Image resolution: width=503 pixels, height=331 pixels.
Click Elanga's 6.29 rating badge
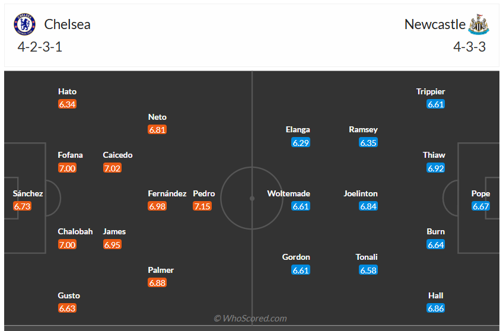point(301,142)
